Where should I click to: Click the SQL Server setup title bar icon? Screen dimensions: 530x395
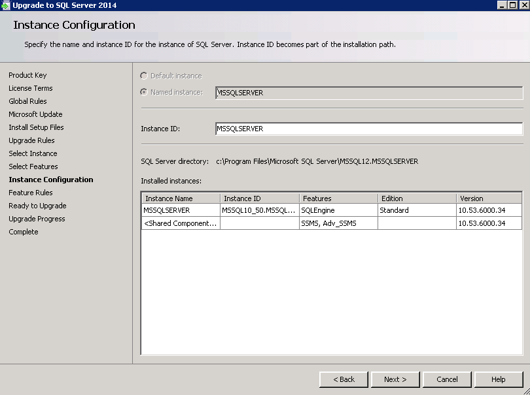[x=5, y=5]
